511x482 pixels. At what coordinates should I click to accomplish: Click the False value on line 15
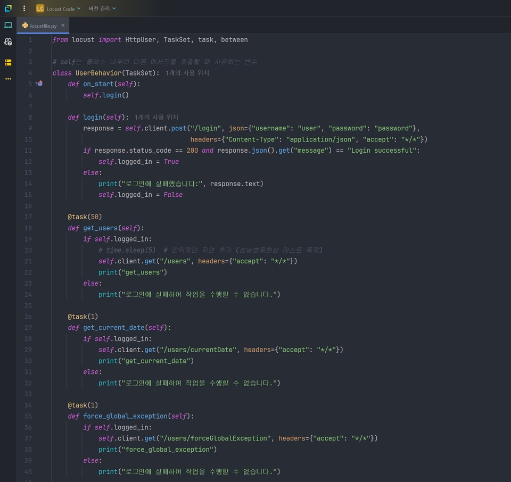173,195
